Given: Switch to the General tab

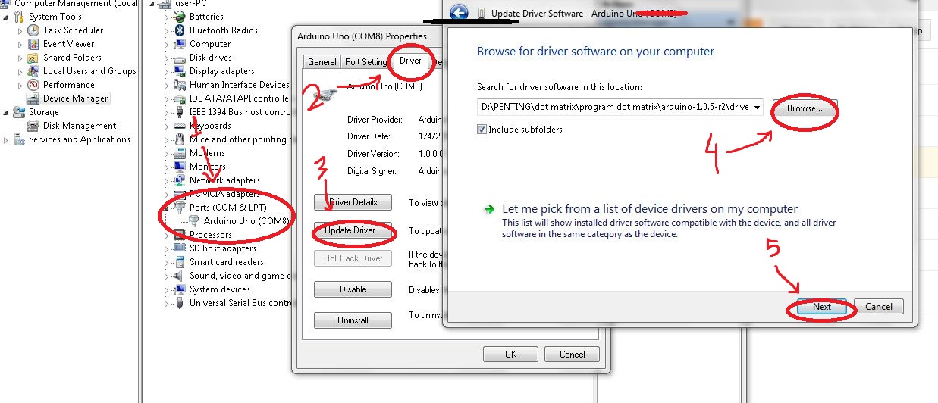Looking at the screenshot, I should tap(322, 62).
